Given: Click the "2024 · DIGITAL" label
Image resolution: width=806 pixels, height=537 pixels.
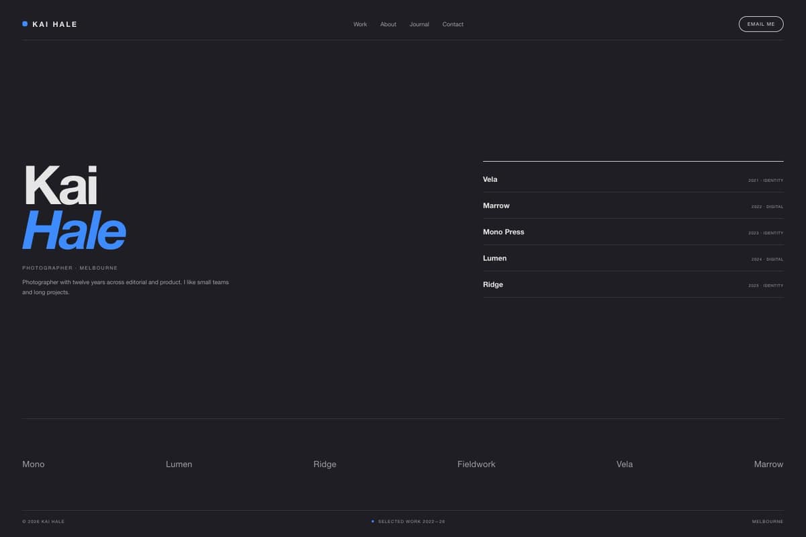Looking at the screenshot, I should pos(767,259).
